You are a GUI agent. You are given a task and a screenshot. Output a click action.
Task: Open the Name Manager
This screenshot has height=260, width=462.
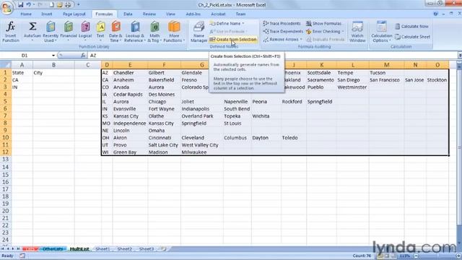click(x=199, y=32)
